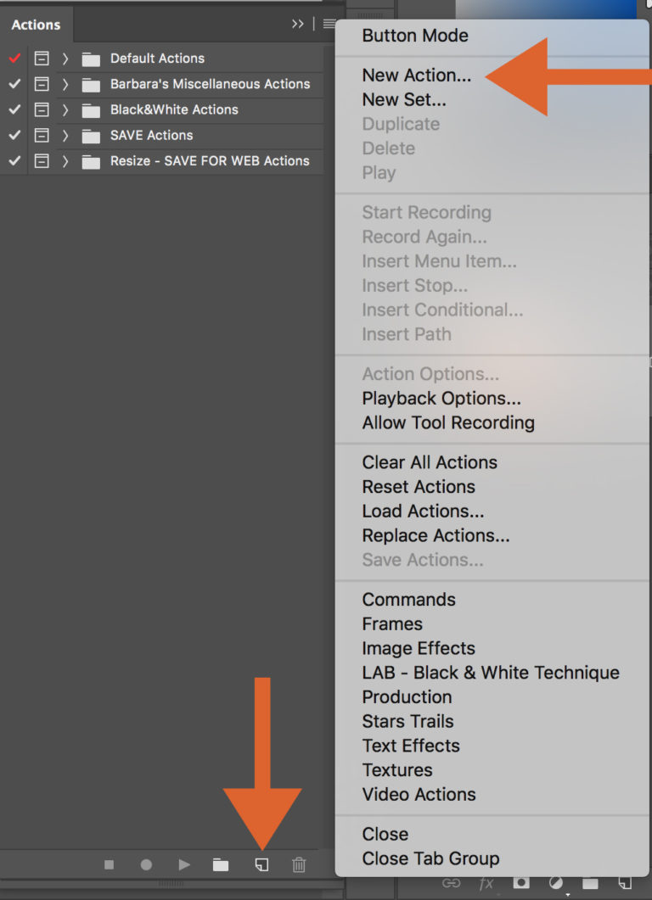Toggle the checkmark beside SAVE Actions
The width and height of the screenshot is (652, 900).
(14, 135)
